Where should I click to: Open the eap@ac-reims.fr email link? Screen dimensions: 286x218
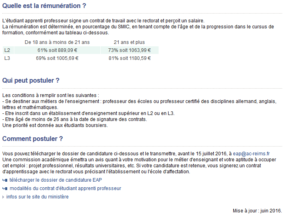pos(251,154)
